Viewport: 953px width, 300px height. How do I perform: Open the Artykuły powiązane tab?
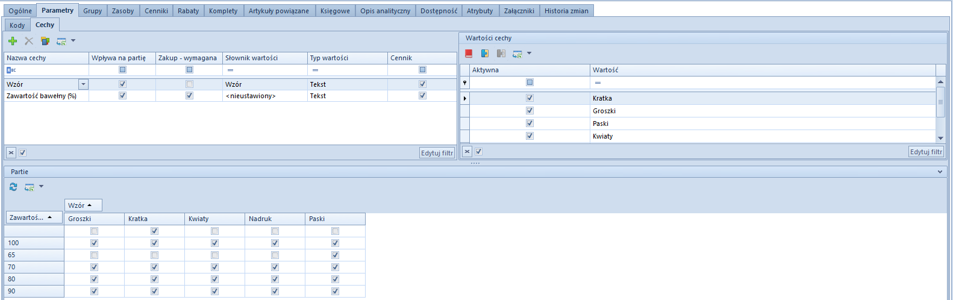(279, 11)
